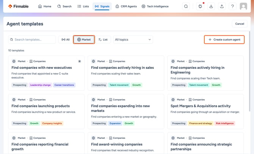The width and height of the screenshot is (254, 154).
Task: Click the 10 templates count text
Action: tap(16, 50)
